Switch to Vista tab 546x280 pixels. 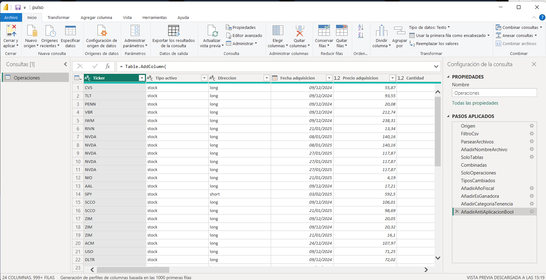point(127,17)
